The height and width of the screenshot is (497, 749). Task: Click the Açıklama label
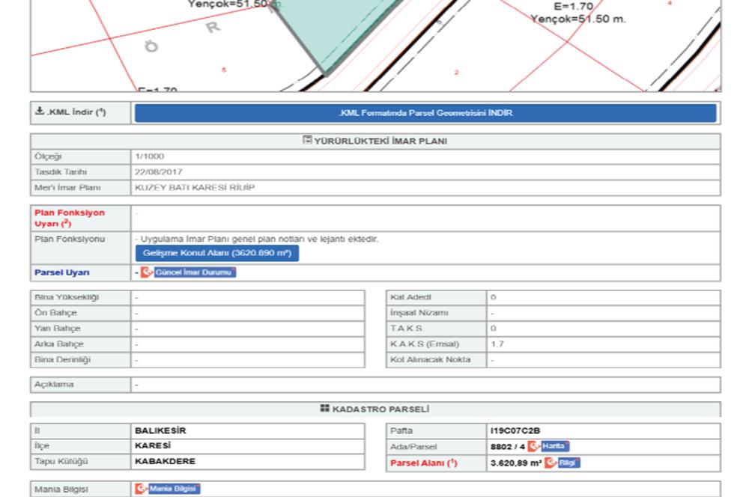[x=54, y=385]
